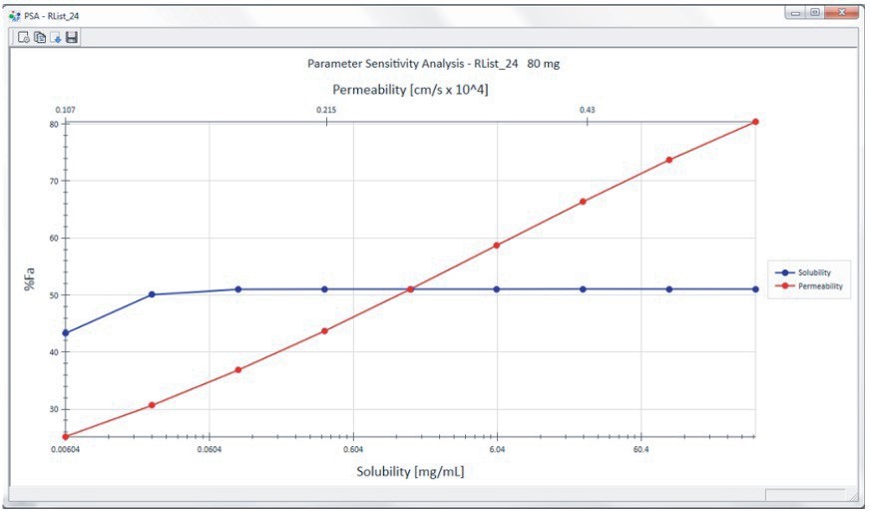The height and width of the screenshot is (511, 870).
Task: Select the lowest red Permeability point near 25
Action: pyautogui.click(x=66, y=437)
